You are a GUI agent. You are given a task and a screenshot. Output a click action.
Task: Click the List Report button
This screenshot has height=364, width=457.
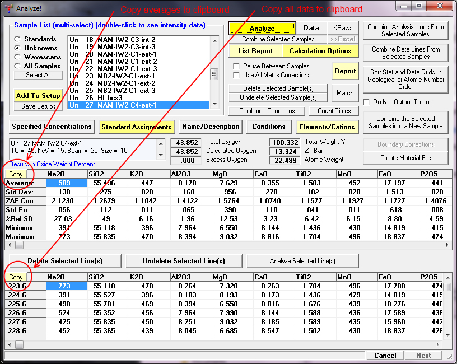pyautogui.click(x=255, y=51)
